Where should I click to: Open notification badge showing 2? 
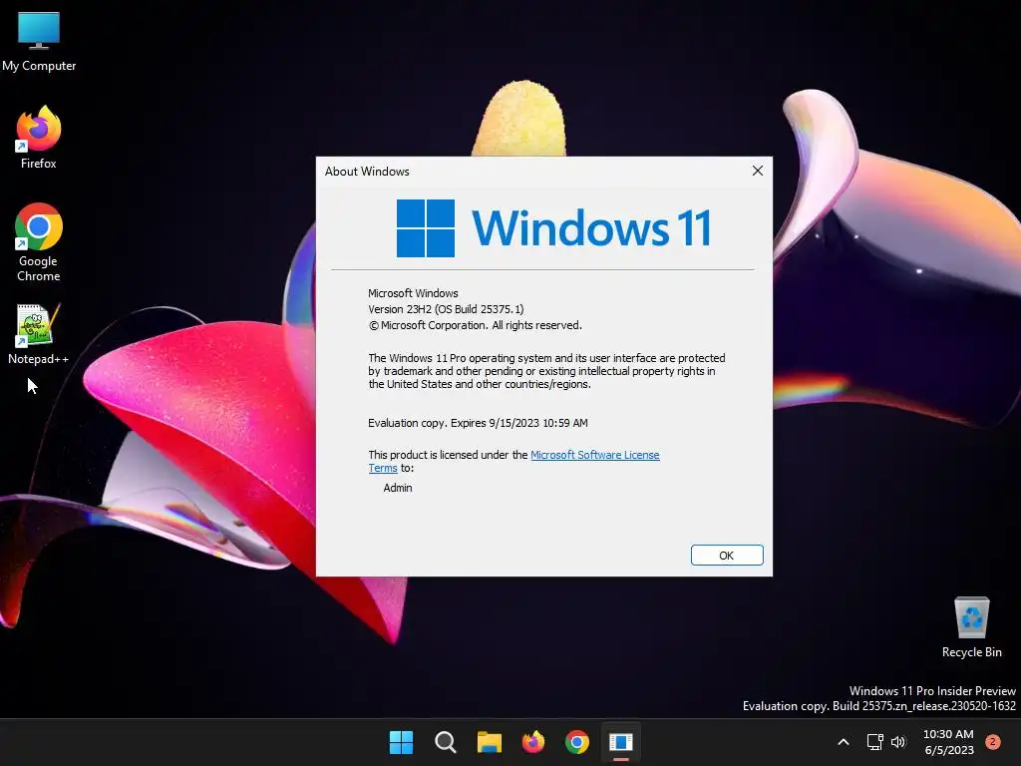click(993, 742)
